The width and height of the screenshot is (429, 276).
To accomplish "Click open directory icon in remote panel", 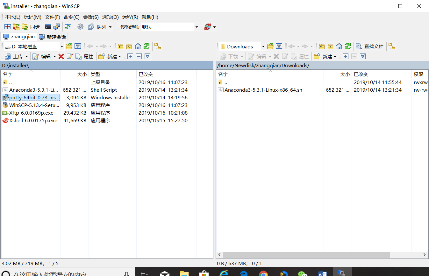I will pos(270,46).
